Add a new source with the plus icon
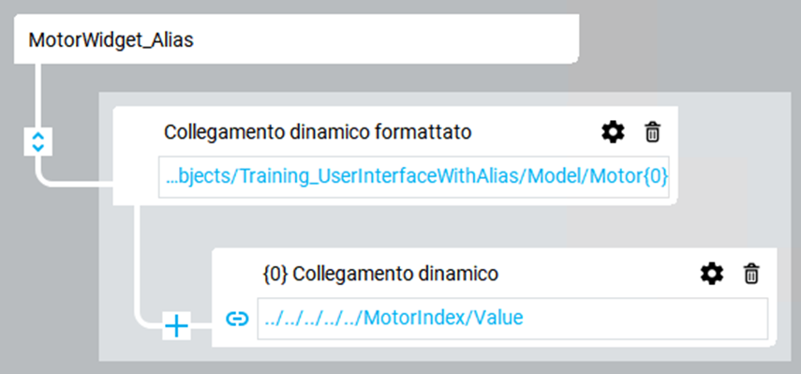This screenshot has width=801, height=374. tap(177, 326)
